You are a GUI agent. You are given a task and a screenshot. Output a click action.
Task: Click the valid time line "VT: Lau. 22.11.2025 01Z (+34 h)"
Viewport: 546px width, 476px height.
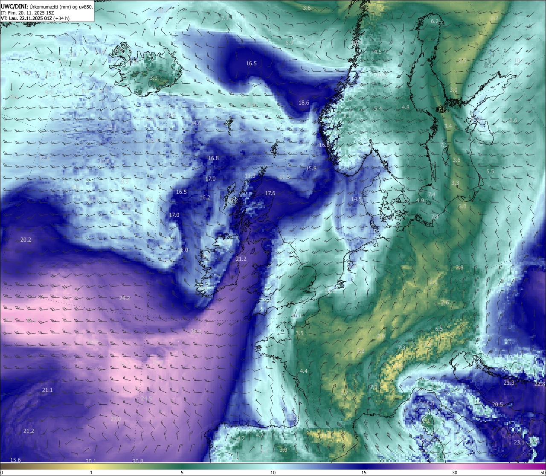[x=35, y=18]
